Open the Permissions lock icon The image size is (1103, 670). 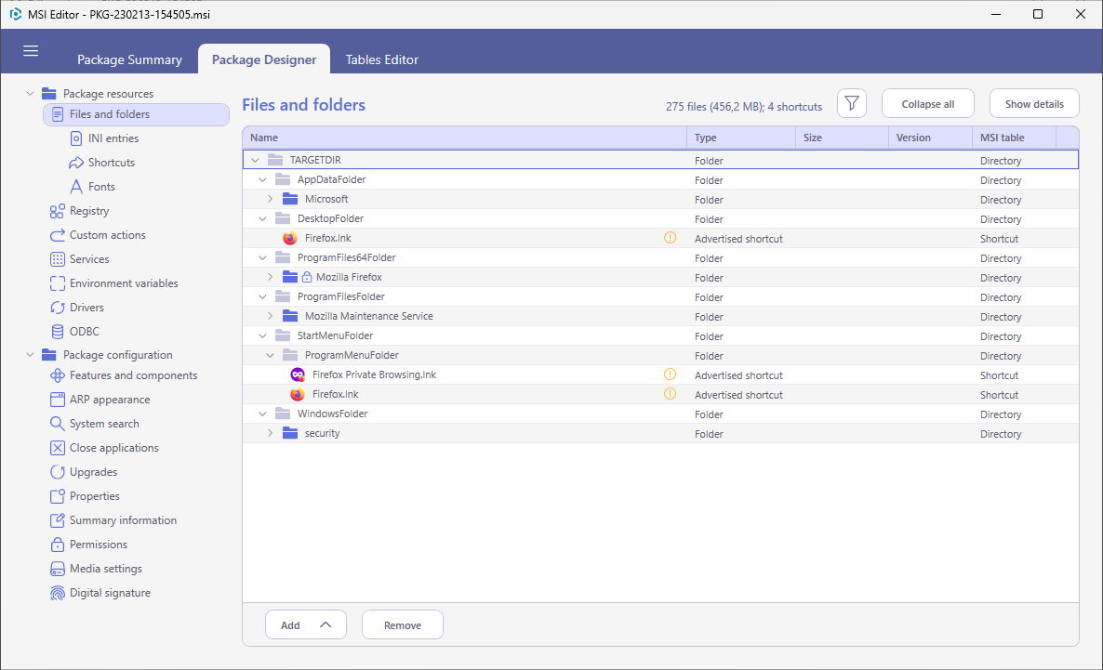[57, 545]
